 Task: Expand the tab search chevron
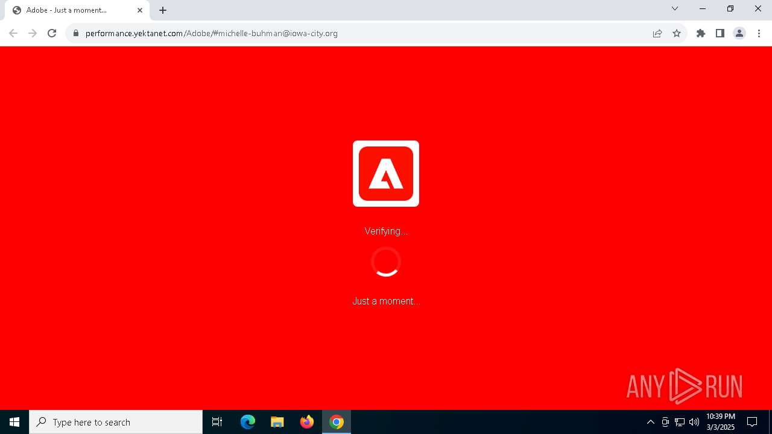[x=675, y=8]
